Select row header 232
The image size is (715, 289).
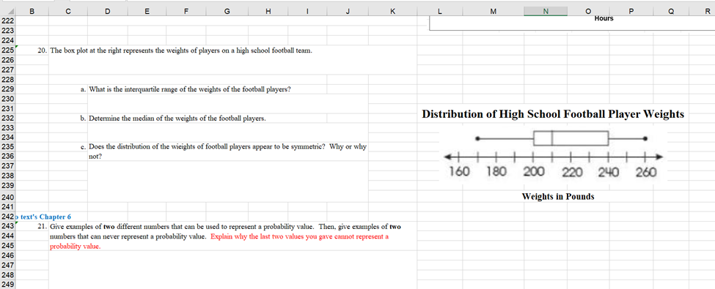click(7, 119)
